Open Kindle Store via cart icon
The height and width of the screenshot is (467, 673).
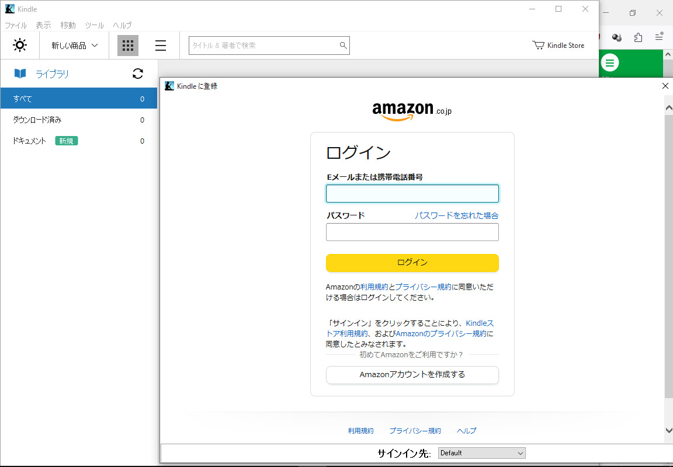pos(538,45)
